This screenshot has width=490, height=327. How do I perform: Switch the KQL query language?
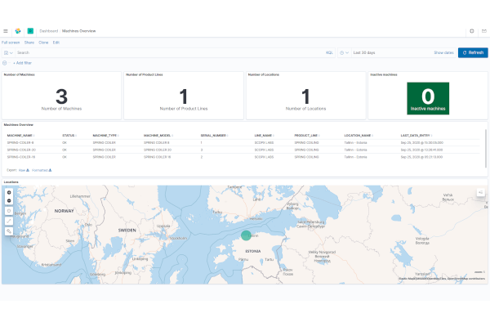pos(329,53)
